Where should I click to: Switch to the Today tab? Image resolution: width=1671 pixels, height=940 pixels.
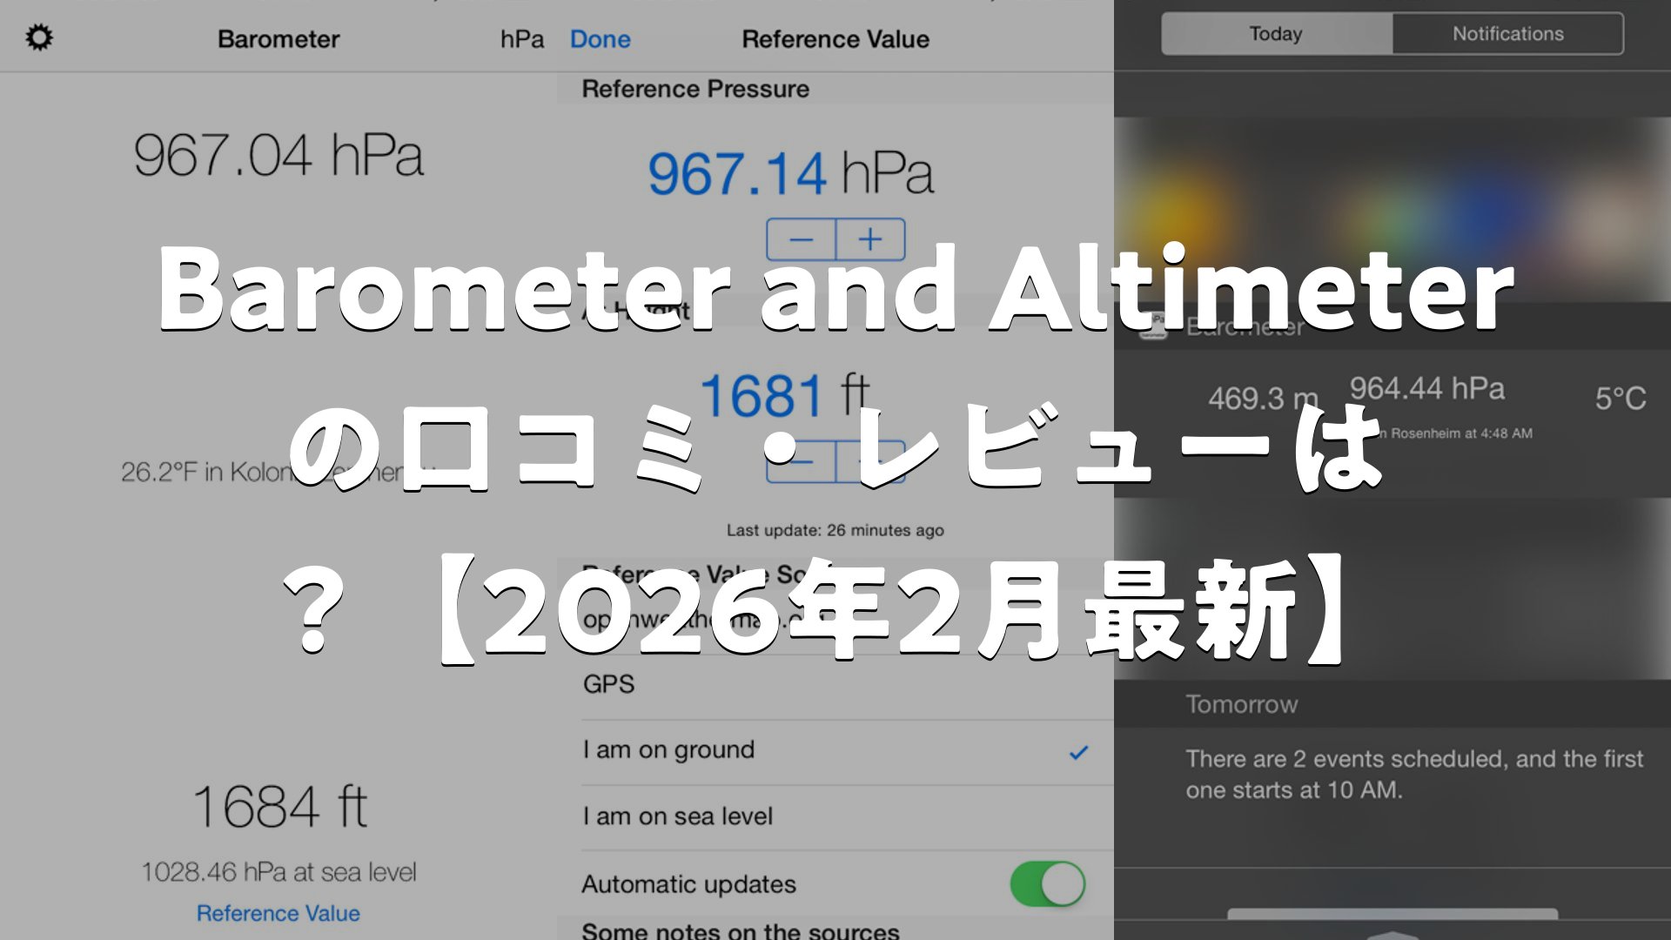pyautogui.click(x=1276, y=34)
